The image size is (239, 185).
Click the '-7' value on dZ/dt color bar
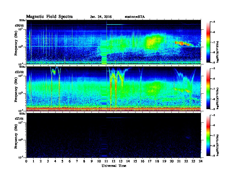[213, 135]
